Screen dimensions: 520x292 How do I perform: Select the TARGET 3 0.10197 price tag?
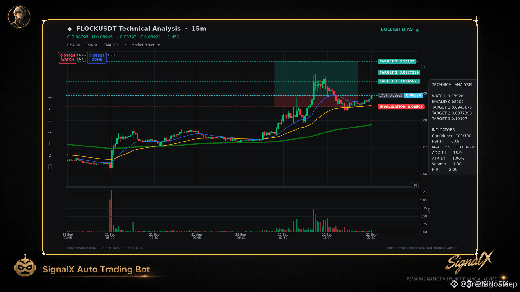tap(397, 61)
